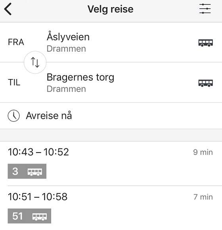
Task: Open the Avreise nå time picker
Action: (x=111, y=116)
